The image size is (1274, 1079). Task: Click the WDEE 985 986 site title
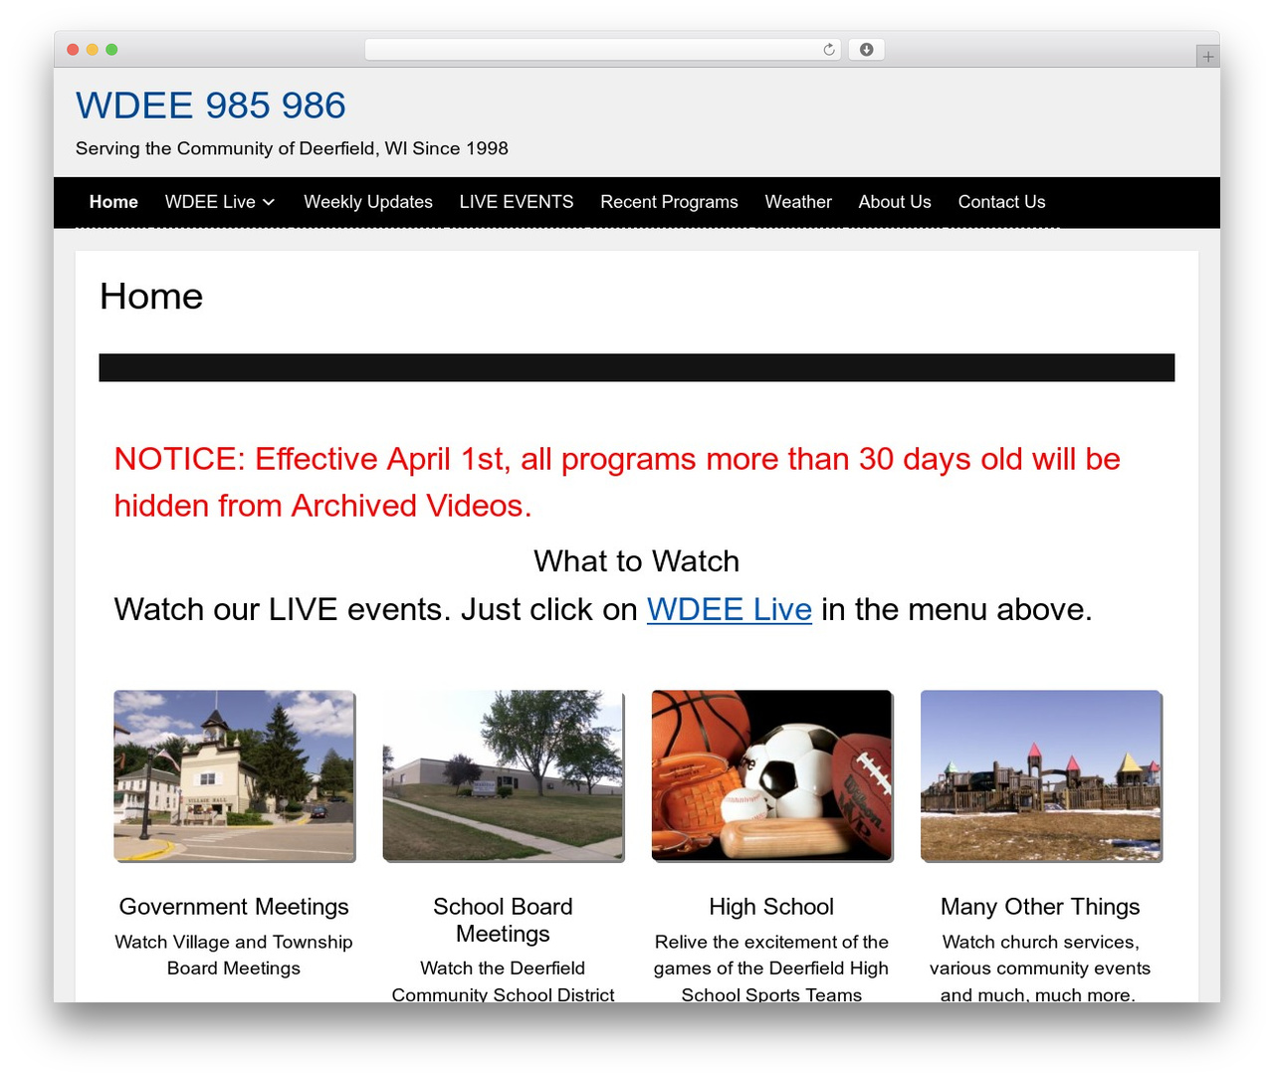tap(211, 106)
